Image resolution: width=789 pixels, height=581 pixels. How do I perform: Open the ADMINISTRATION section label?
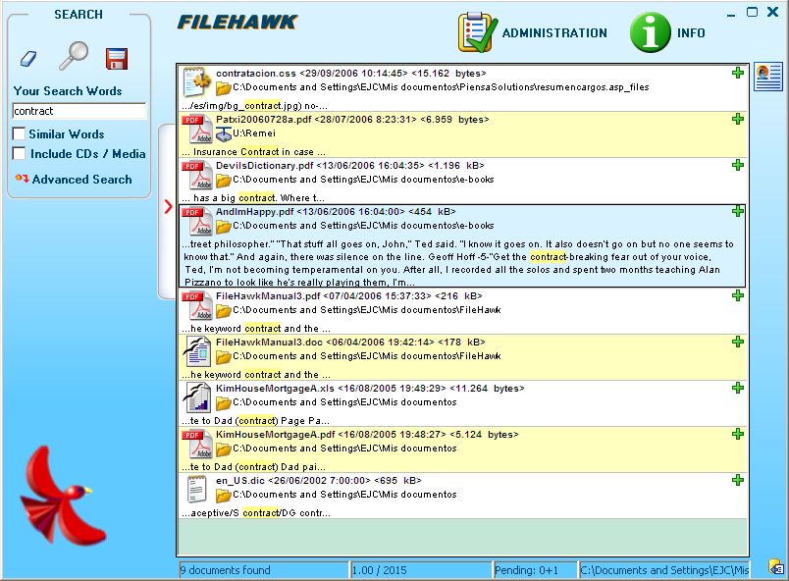coord(554,33)
